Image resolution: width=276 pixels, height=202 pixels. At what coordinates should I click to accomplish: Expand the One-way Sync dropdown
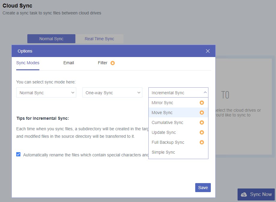click(112, 93)
